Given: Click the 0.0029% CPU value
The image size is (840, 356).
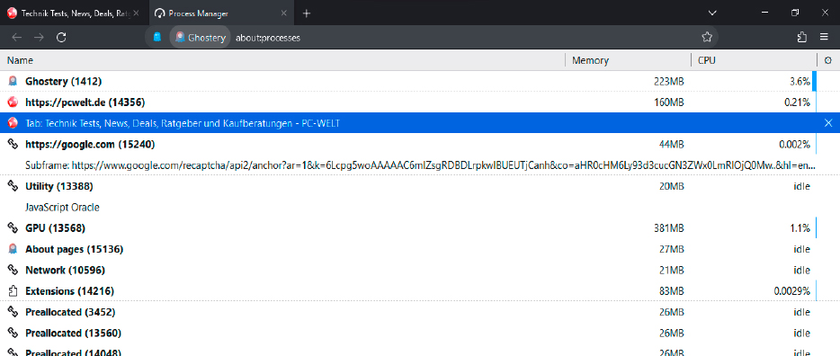Looking at the screenshot, I should coord(791,291).
